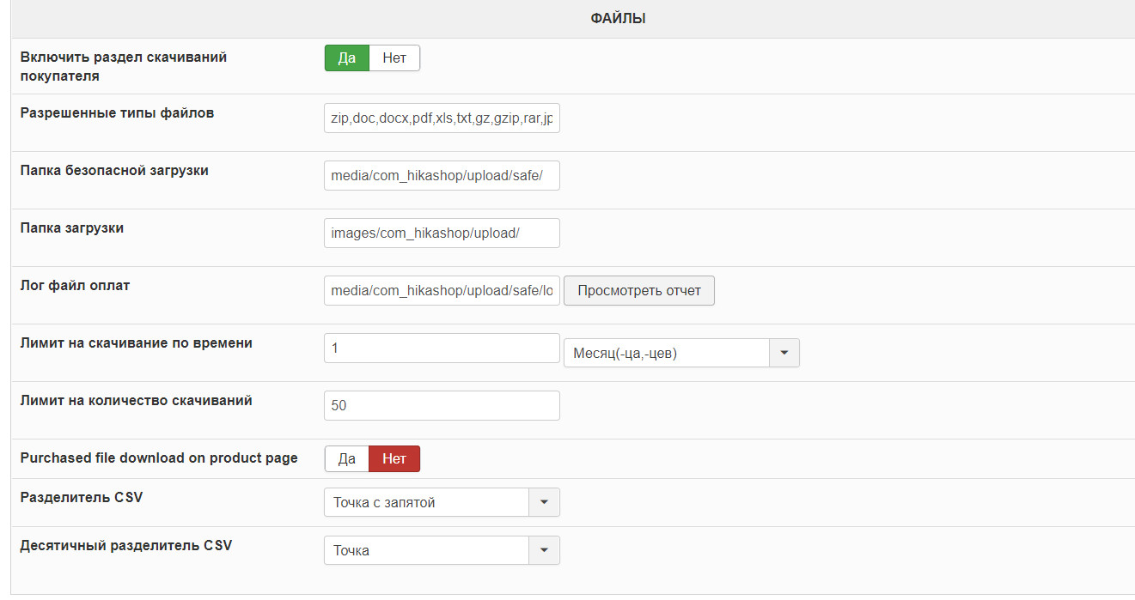Open the Месяц time unit dropdown arrow
1135x600 pixels.
784,353
